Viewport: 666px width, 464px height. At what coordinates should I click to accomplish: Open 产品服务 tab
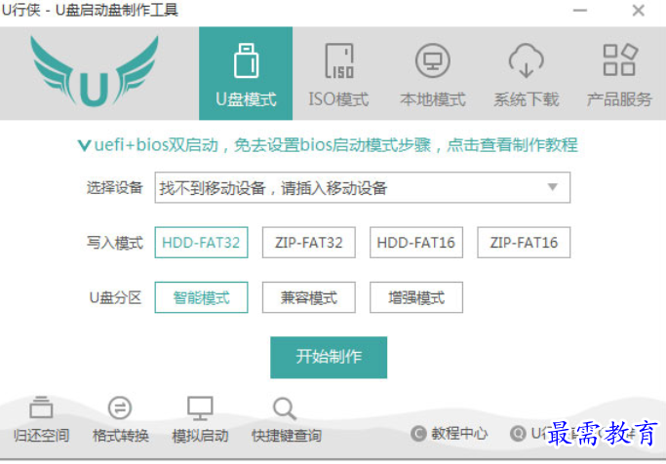[x=619, y=73]
